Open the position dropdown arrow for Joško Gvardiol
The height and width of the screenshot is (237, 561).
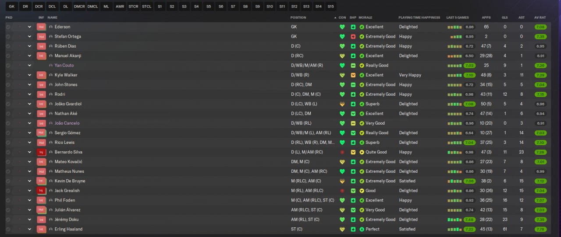30,104
